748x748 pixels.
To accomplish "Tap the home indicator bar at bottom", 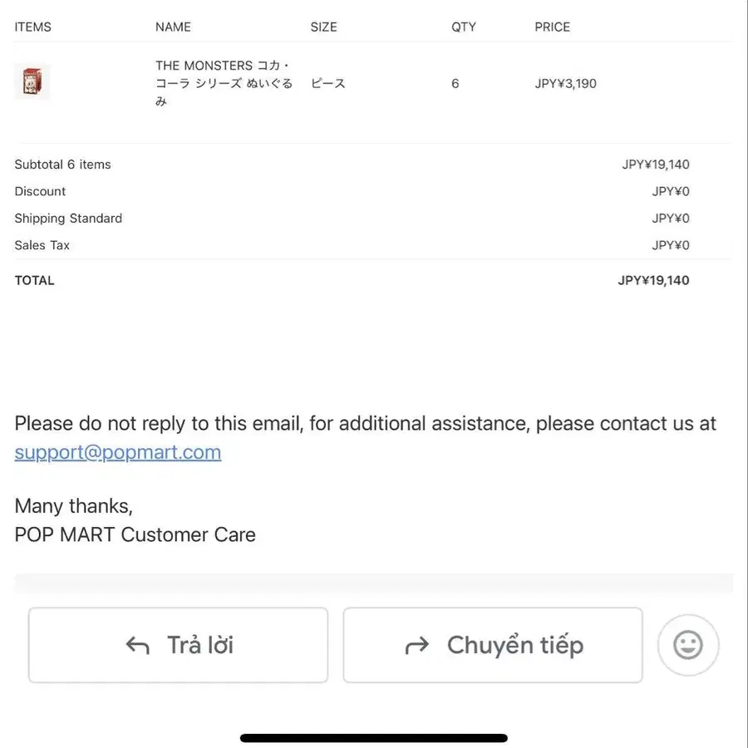I will coord(373,738).
